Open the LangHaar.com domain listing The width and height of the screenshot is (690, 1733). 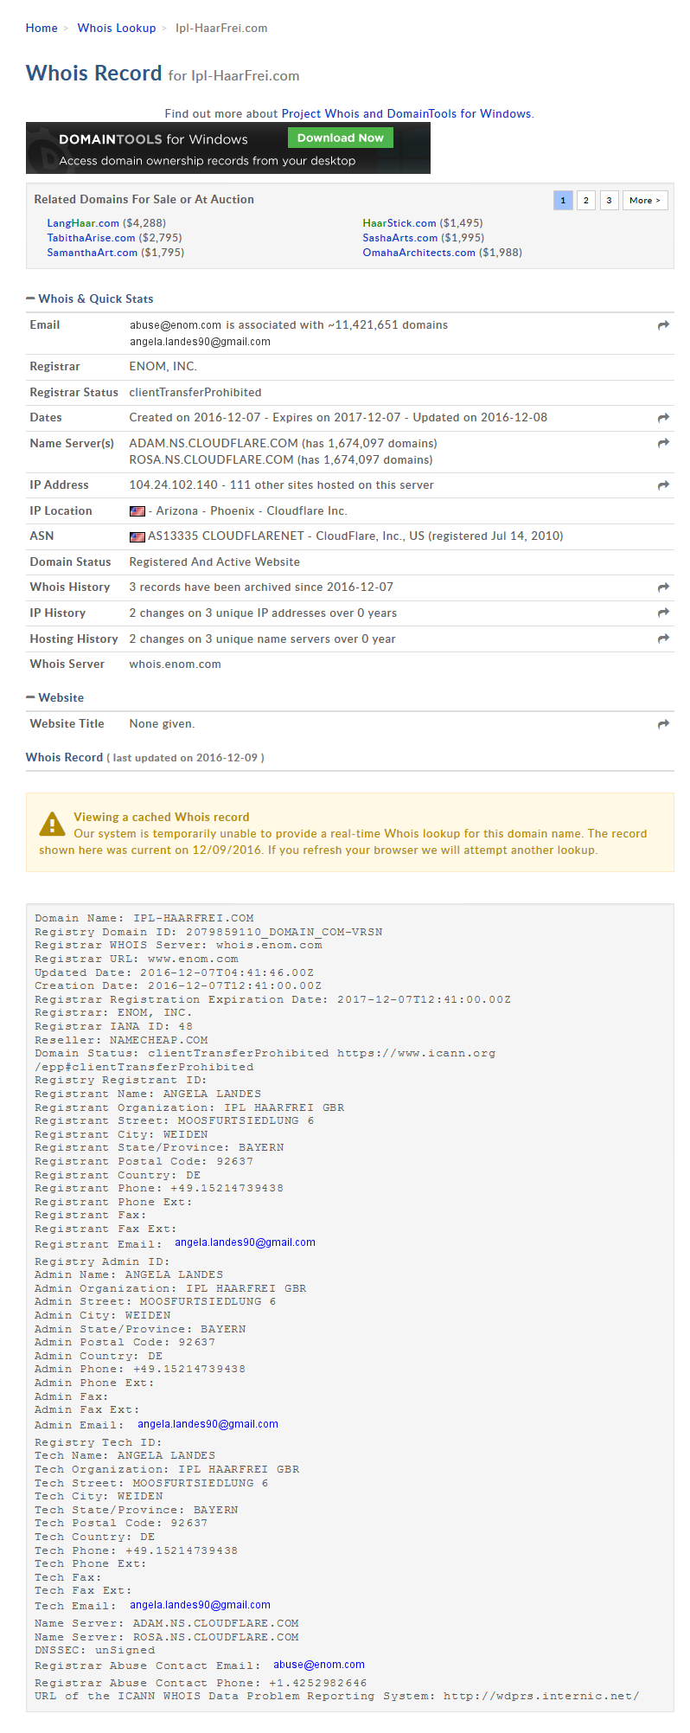coord(83,223)
